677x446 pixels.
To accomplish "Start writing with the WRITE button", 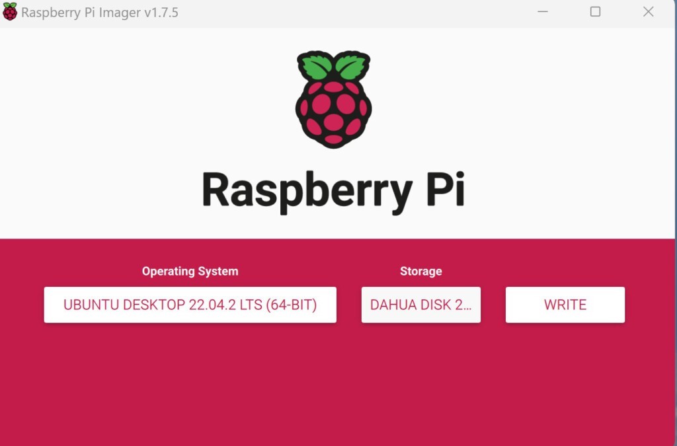I will click(565, 305).
